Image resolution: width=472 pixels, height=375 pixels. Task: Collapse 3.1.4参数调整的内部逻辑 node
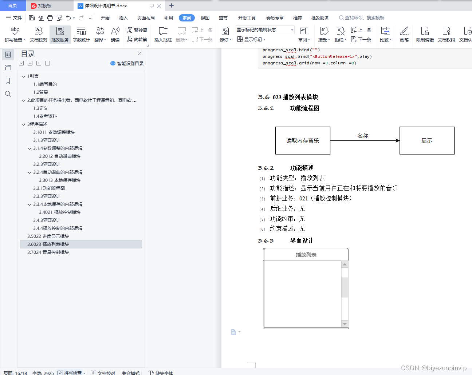[x=29, y=148]
